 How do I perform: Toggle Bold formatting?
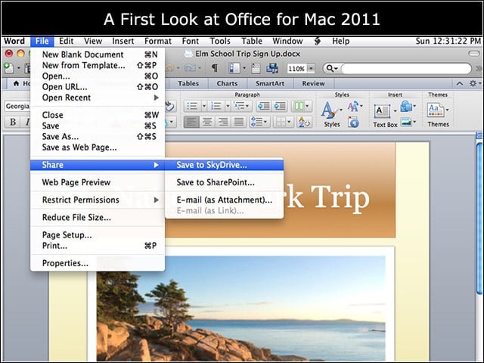pos(13,122)
